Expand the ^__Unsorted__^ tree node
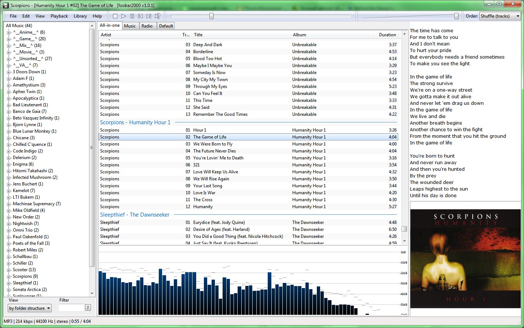The height and width of the screenshot is (328, 524). pos(9,59)
